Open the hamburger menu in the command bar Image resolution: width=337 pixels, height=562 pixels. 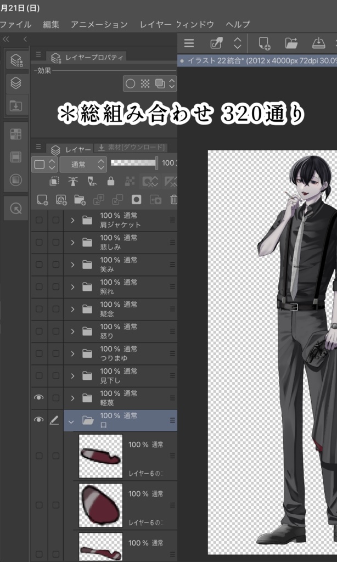tap(189, 43)
